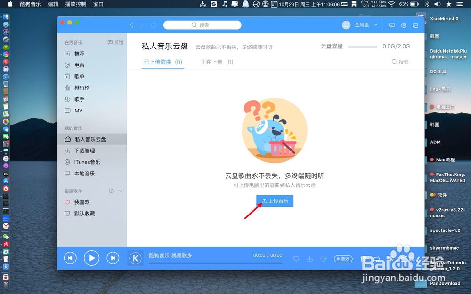Open the 金凤凰 account dropdown
471x294 pixels.
(x=366, y=25)
